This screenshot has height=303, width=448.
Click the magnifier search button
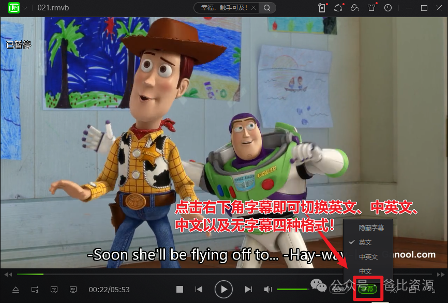click(267, 8)
